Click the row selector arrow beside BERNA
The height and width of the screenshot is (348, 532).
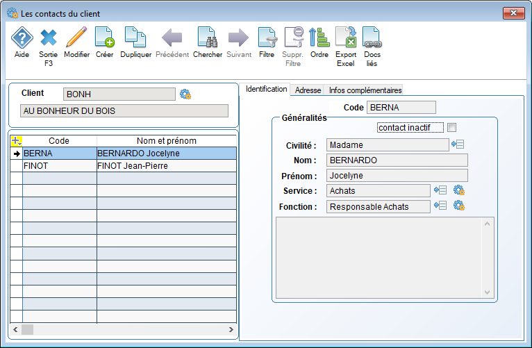tap(17, 154)
